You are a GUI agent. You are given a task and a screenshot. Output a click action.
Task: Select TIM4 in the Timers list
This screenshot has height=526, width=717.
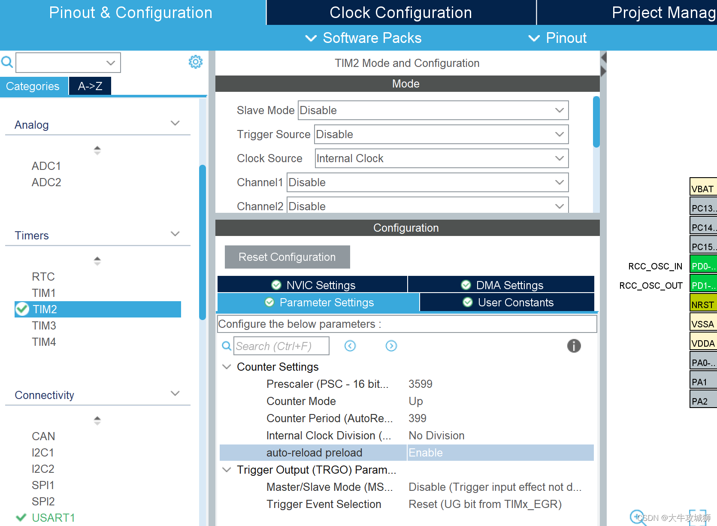44,342
